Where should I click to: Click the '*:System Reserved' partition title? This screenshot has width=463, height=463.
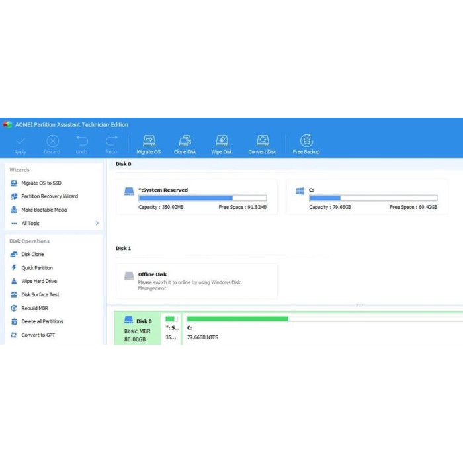[x=163, y=190]
